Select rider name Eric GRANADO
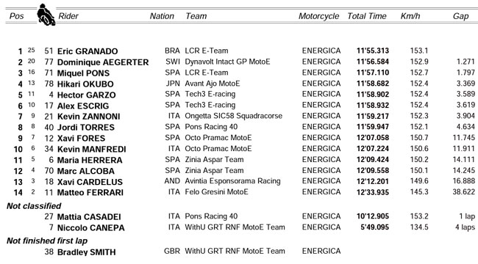 click(x=88, y=51)
